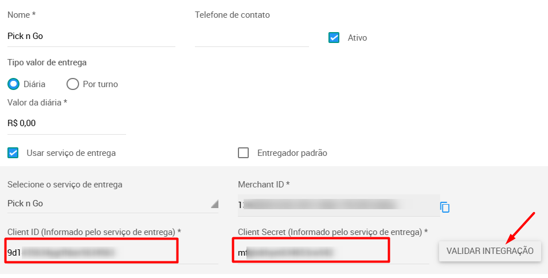Focus the Client Secret input field

[334, 252]
